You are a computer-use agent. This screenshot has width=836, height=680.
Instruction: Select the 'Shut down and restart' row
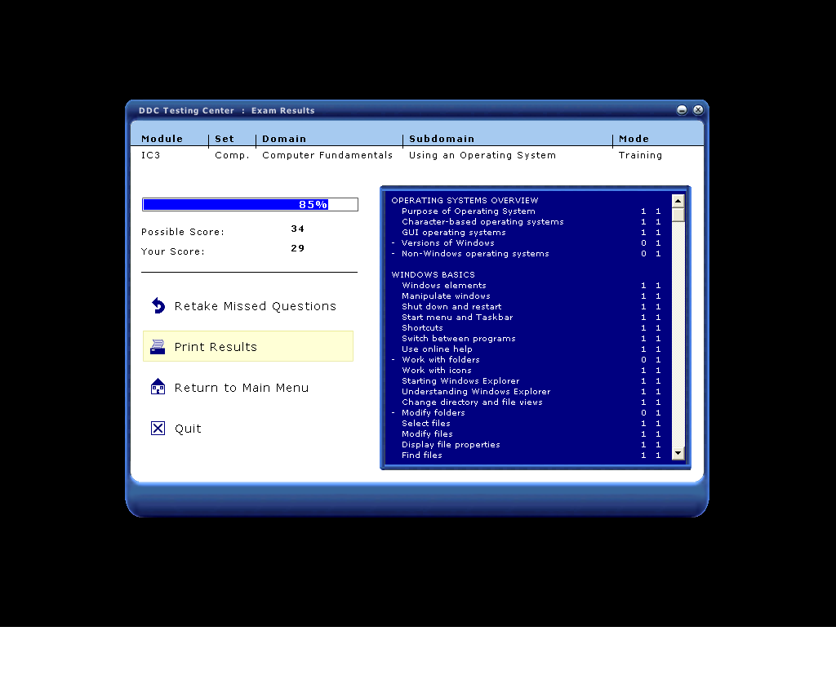[x=527, y=306]
